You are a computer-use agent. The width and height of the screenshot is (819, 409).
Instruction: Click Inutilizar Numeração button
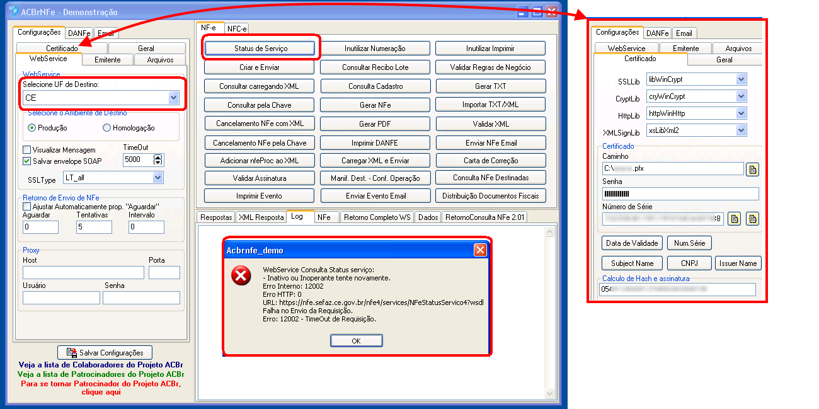point(375,49)
